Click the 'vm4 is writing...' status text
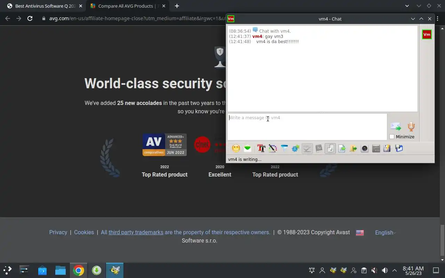 (x=245, y=160)
